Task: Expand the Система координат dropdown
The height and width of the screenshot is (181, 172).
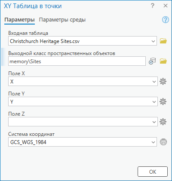Action: click(153, 142)
